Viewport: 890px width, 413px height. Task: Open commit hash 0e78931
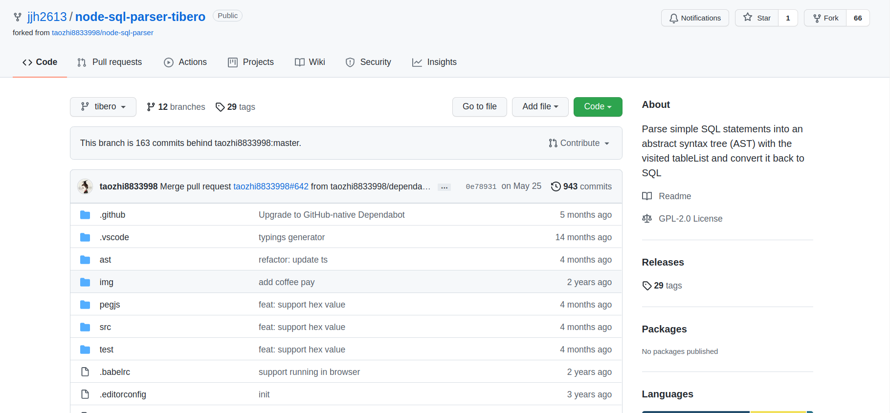click(481, 186)
